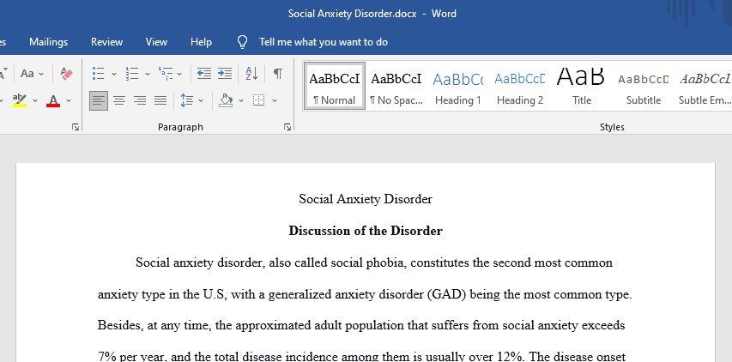Screen dimensions: 732x362
Task: Open Text Highlight Color dropdown arrow
Action: [35, 100]
